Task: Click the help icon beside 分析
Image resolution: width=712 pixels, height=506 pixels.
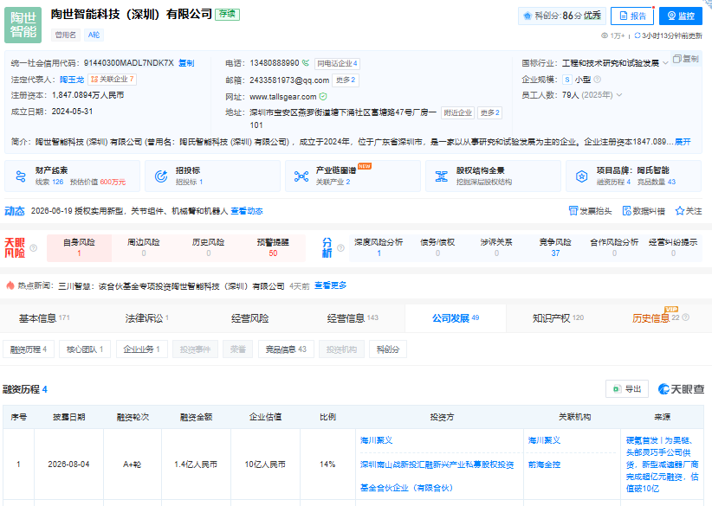Action: click(340, 248)
